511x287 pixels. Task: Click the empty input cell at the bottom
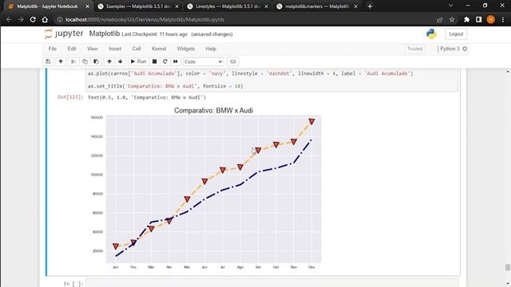pyautogui.click(x=271, y=283)
